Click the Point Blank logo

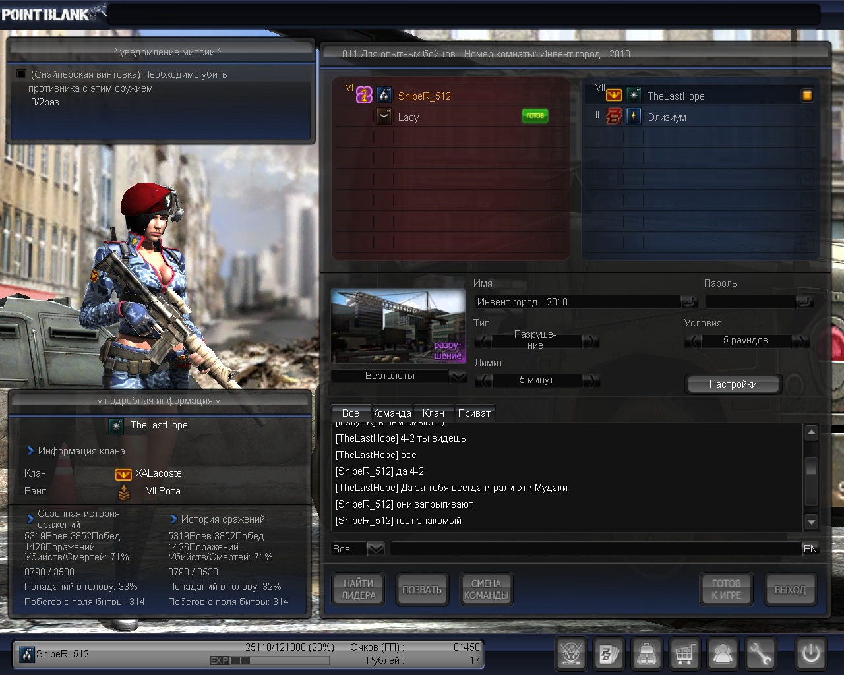(x=53, y=13)
